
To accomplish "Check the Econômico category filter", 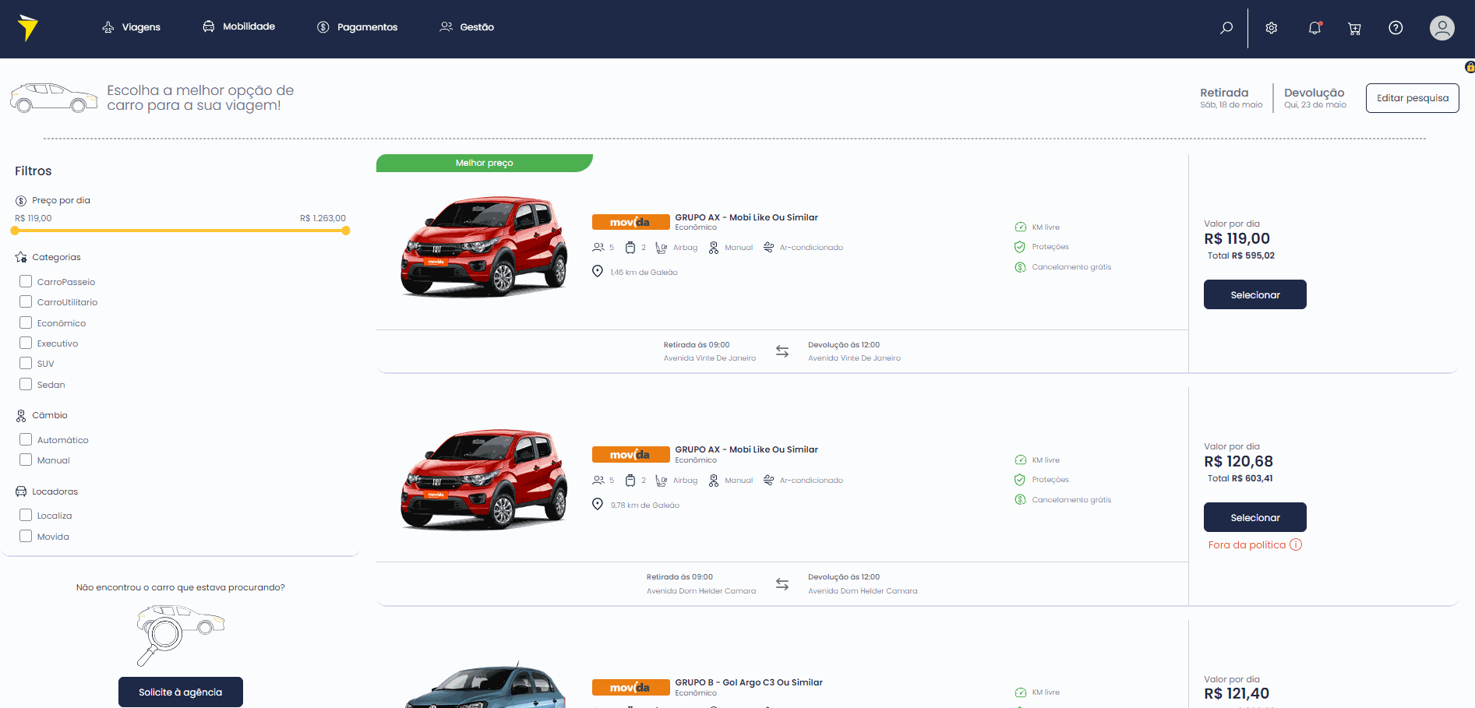I will pos(26,322).
